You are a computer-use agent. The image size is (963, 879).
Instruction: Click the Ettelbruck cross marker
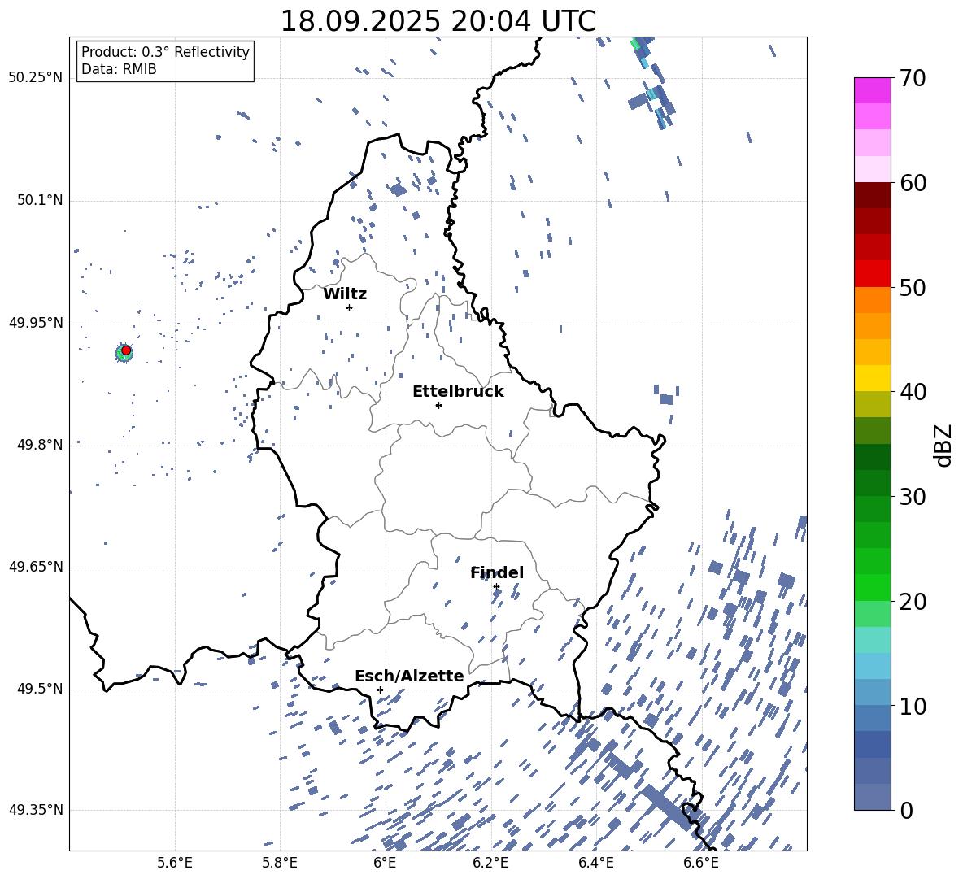[438, 405]
